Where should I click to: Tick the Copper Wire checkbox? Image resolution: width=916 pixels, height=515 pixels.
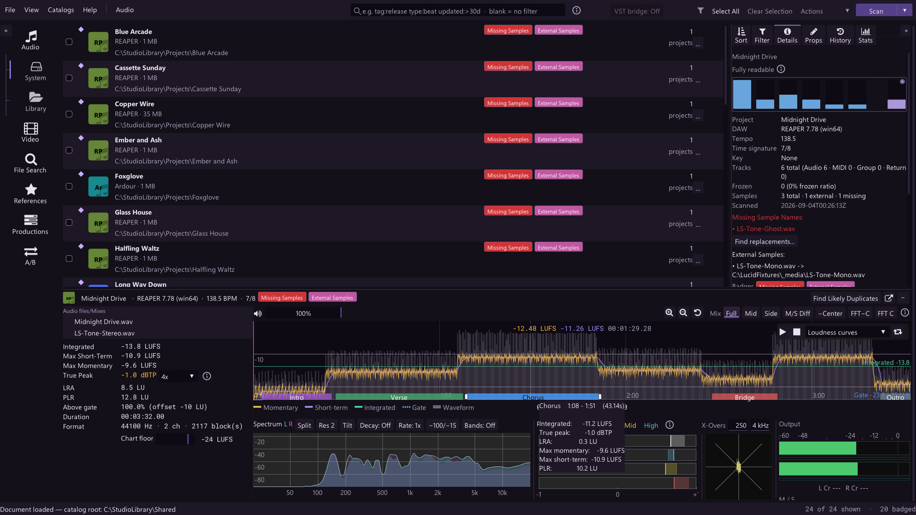point(69,114)
